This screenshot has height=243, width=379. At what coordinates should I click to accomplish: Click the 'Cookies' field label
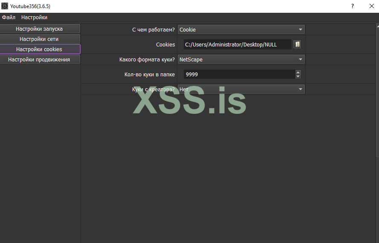tap(165, 45)
